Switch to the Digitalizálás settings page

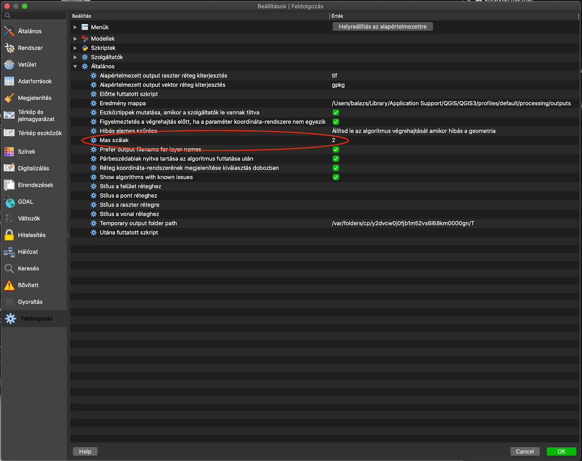click(x=33, y=168)
